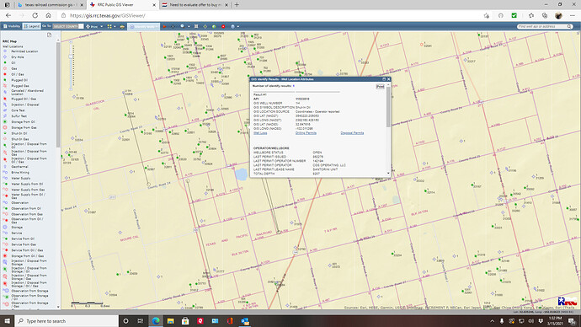Open the Drilling Permits link
Image resolution: width=581 pixels, height=327 pixels.
306,132
